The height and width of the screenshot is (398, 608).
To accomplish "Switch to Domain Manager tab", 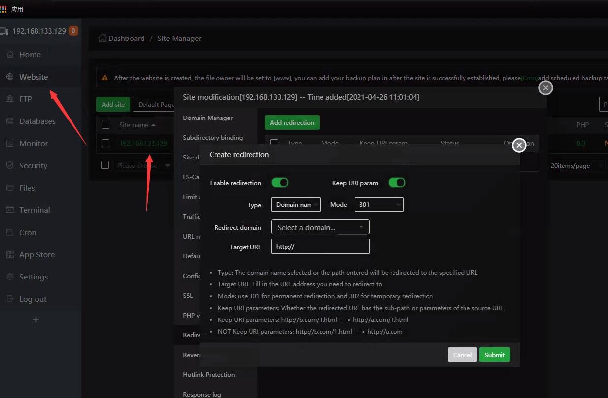I will tap(208, 118).
